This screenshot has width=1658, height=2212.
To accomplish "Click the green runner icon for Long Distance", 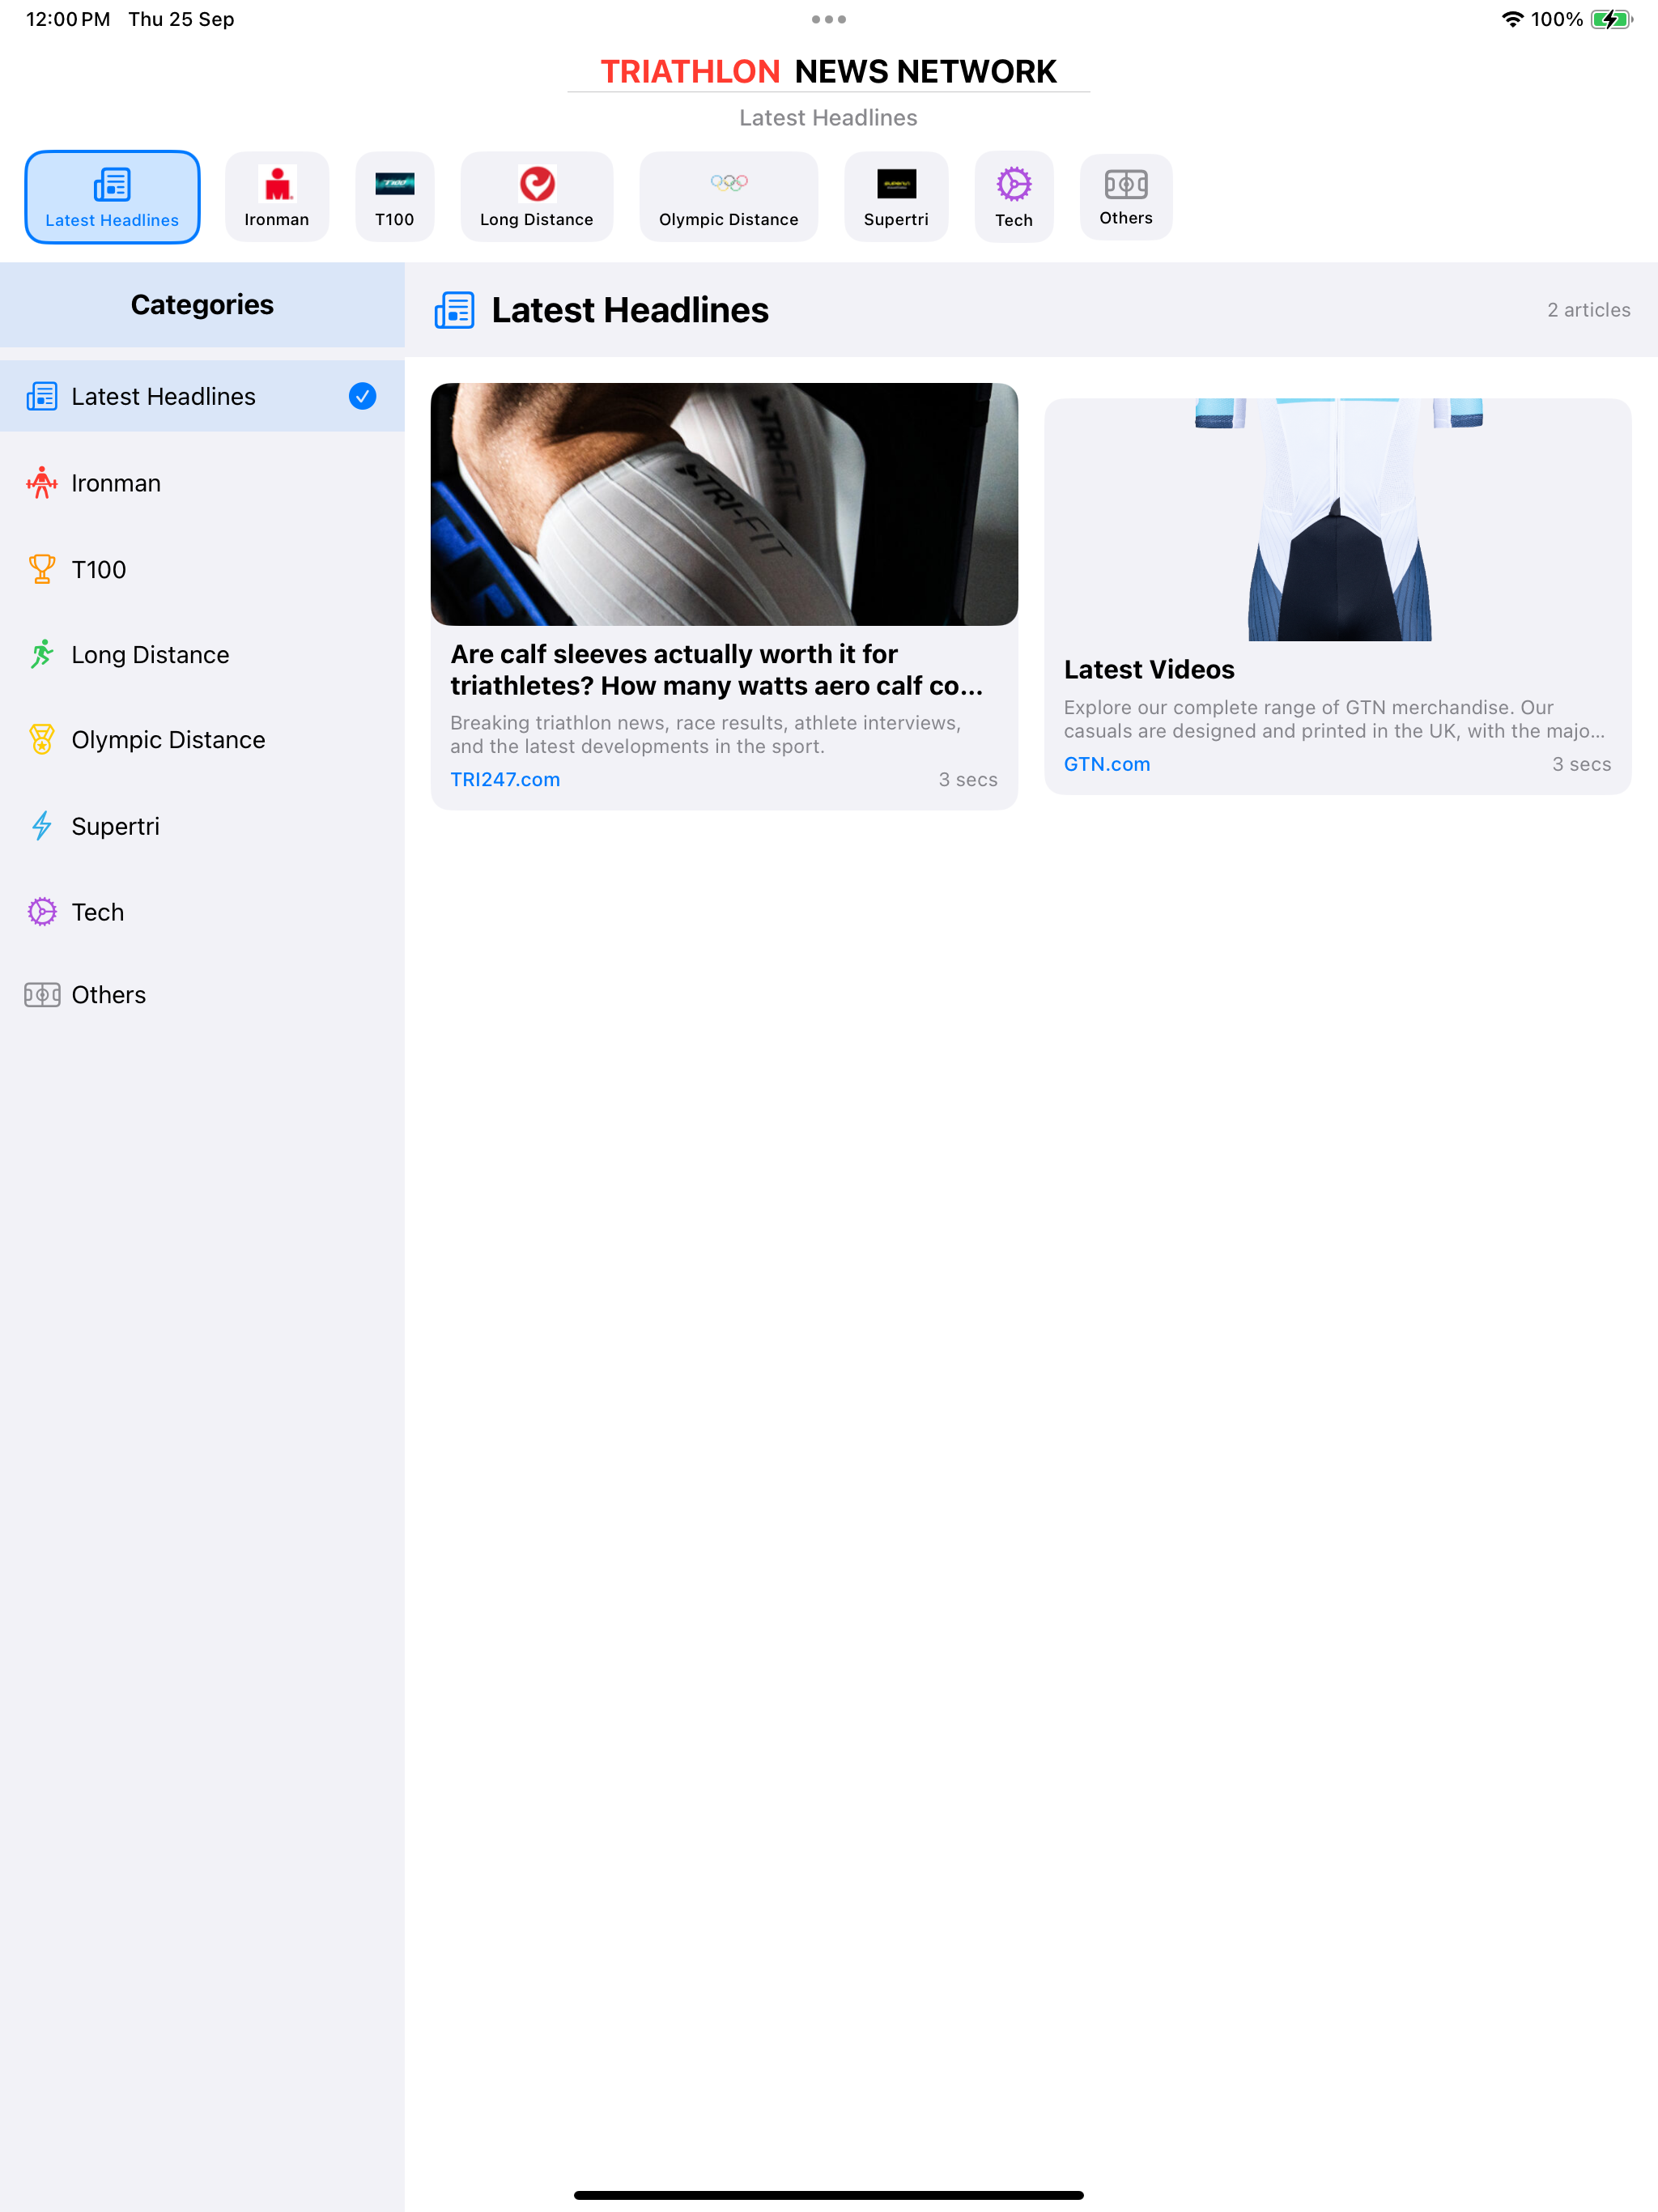I will pos(42,655).
